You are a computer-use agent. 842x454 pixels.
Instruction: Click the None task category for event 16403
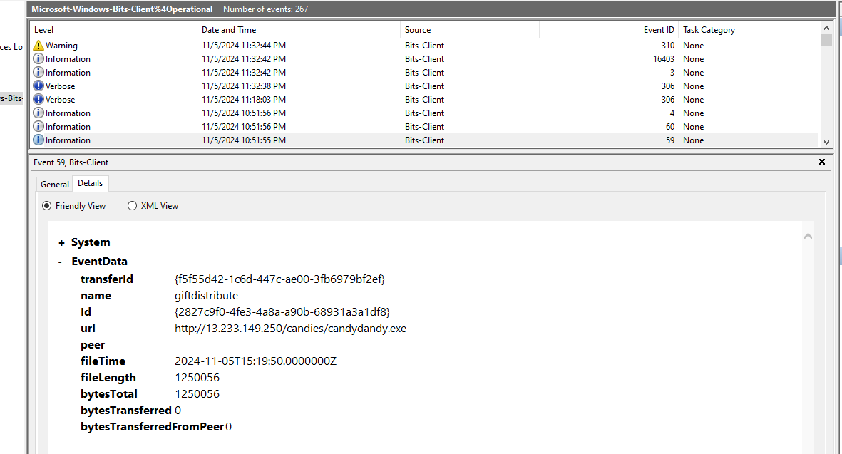pyautogui.click(x=693, y=59)
